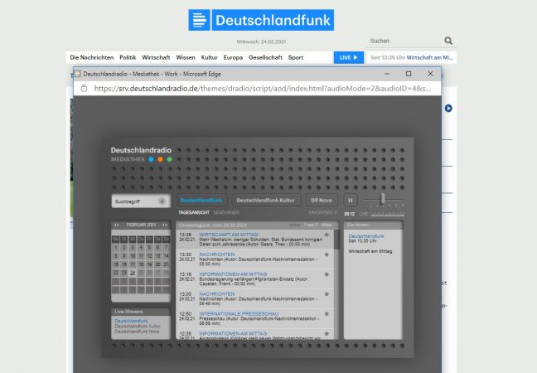Click the Suchbegriff search field
Viewport: 537px width, 373px height.
coord(141,201)
